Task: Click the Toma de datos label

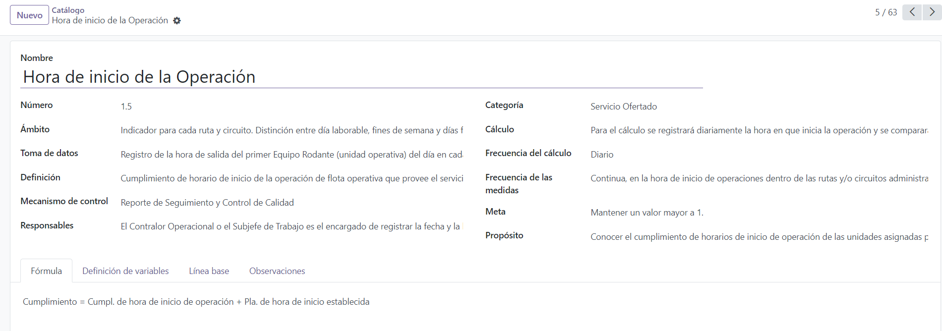Action: 49,153
